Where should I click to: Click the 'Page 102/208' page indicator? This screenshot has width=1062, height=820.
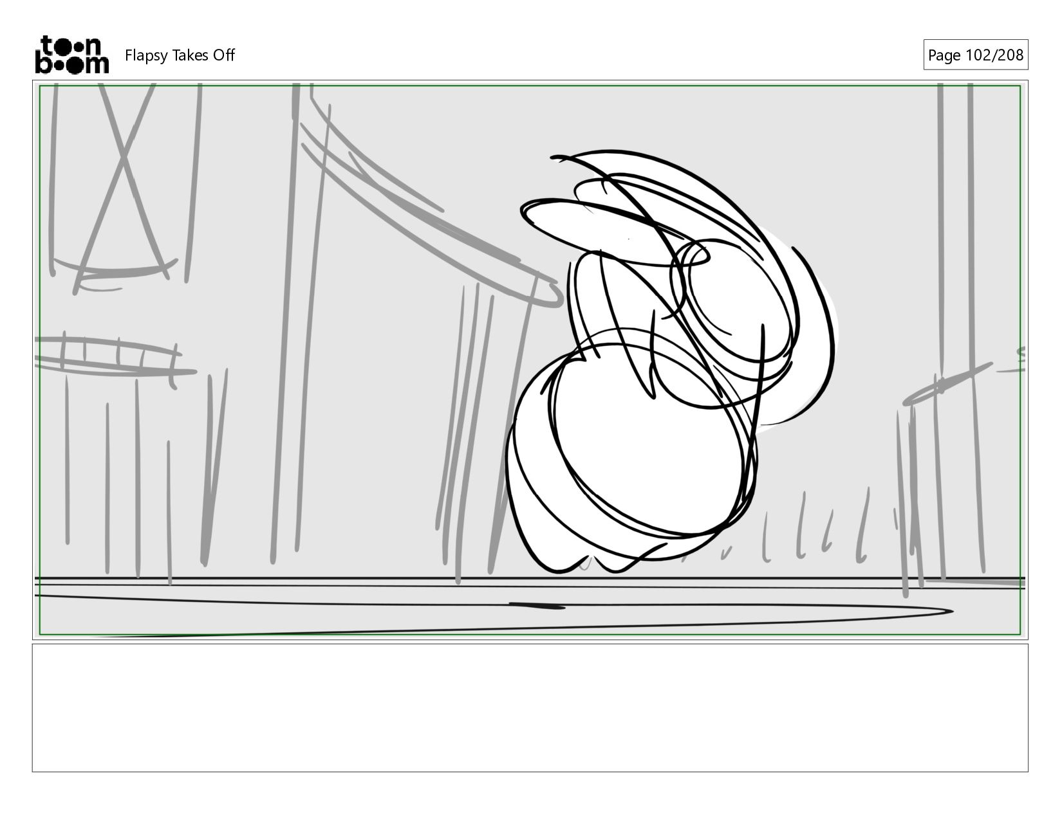(975, 55)
